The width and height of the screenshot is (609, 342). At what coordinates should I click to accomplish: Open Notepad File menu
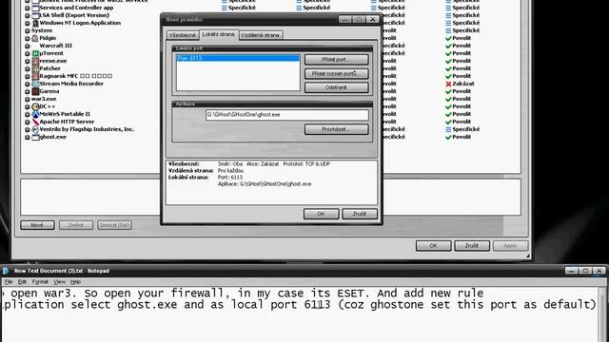(9, 282)
